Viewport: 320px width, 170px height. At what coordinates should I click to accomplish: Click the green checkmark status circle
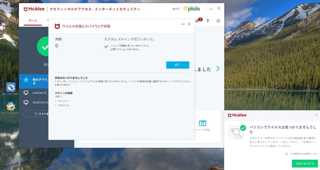[x=43, y=47]
